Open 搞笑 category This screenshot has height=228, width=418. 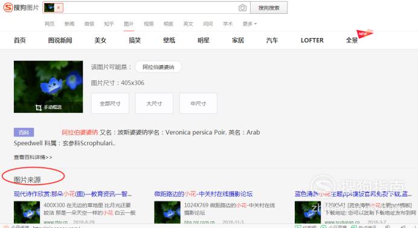(x=135, y=40)
